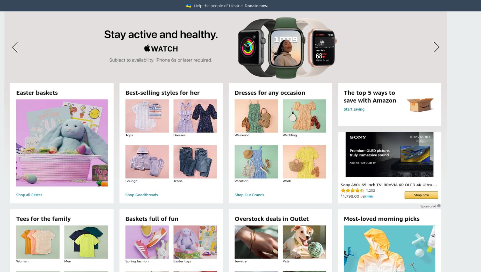
Task: Open the Amazon box savings image
Action: (x=420, y=105)
